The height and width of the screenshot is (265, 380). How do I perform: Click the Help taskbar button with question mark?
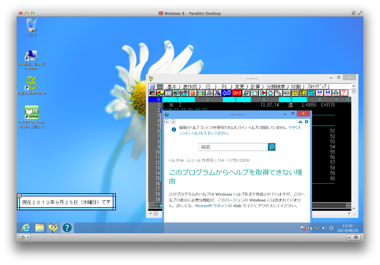[67, 227]
